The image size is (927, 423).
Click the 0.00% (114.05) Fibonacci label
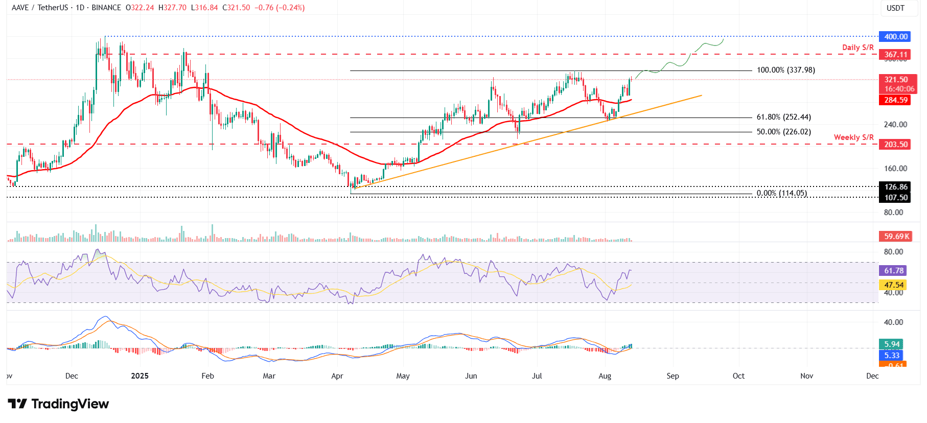click(781, 193)
